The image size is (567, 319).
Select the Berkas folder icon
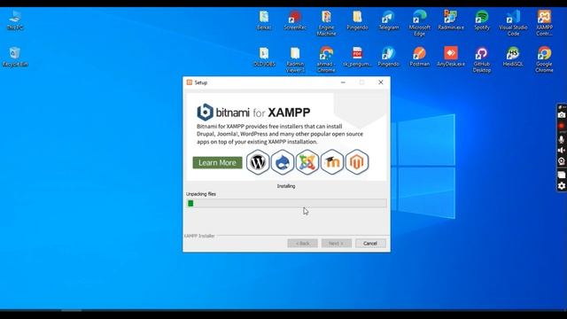[x=264, y=20]
